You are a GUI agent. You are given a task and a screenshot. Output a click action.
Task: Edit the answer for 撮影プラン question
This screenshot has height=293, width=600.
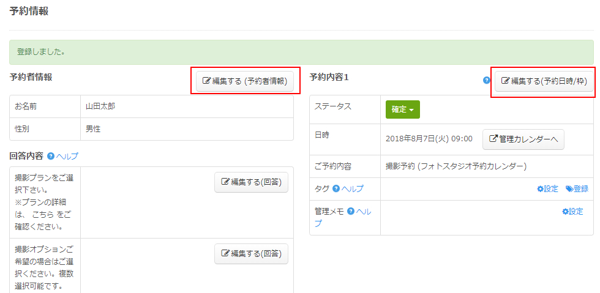click(251, 182)
